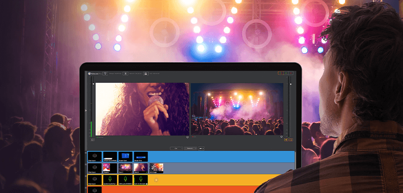
Task: Click the right audio meter volume slider handle
Action: (x=291, y=84)
